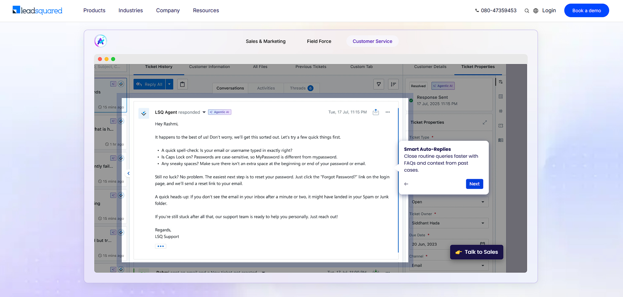Open the Industries menu

pyautogui.click(x=131, y=11)
